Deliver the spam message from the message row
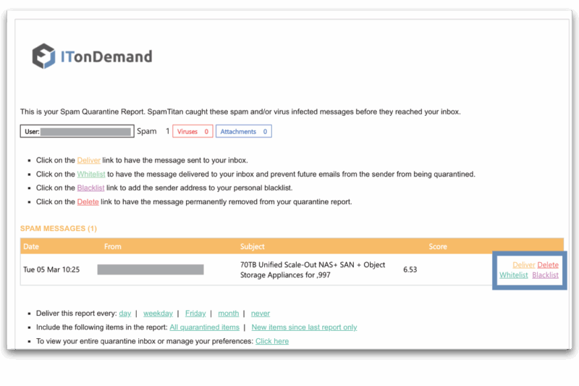The image size is (579, 386). (523, 265)
